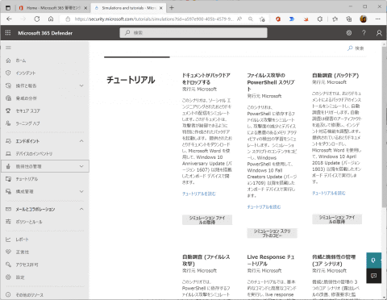This screenshot has height=300, width=387.
Task: Get simulation file for 自動調査 (バックドア)
Action: [x=337, y=219]
